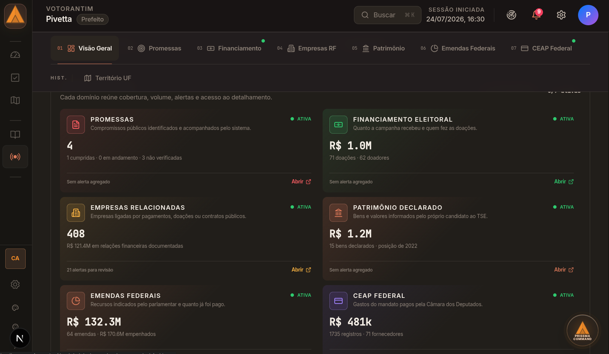Click '71 doações · 62 doadores' text
Viewport: 609px width, 354px height.
pyautogui.click(x=359, y=158)
